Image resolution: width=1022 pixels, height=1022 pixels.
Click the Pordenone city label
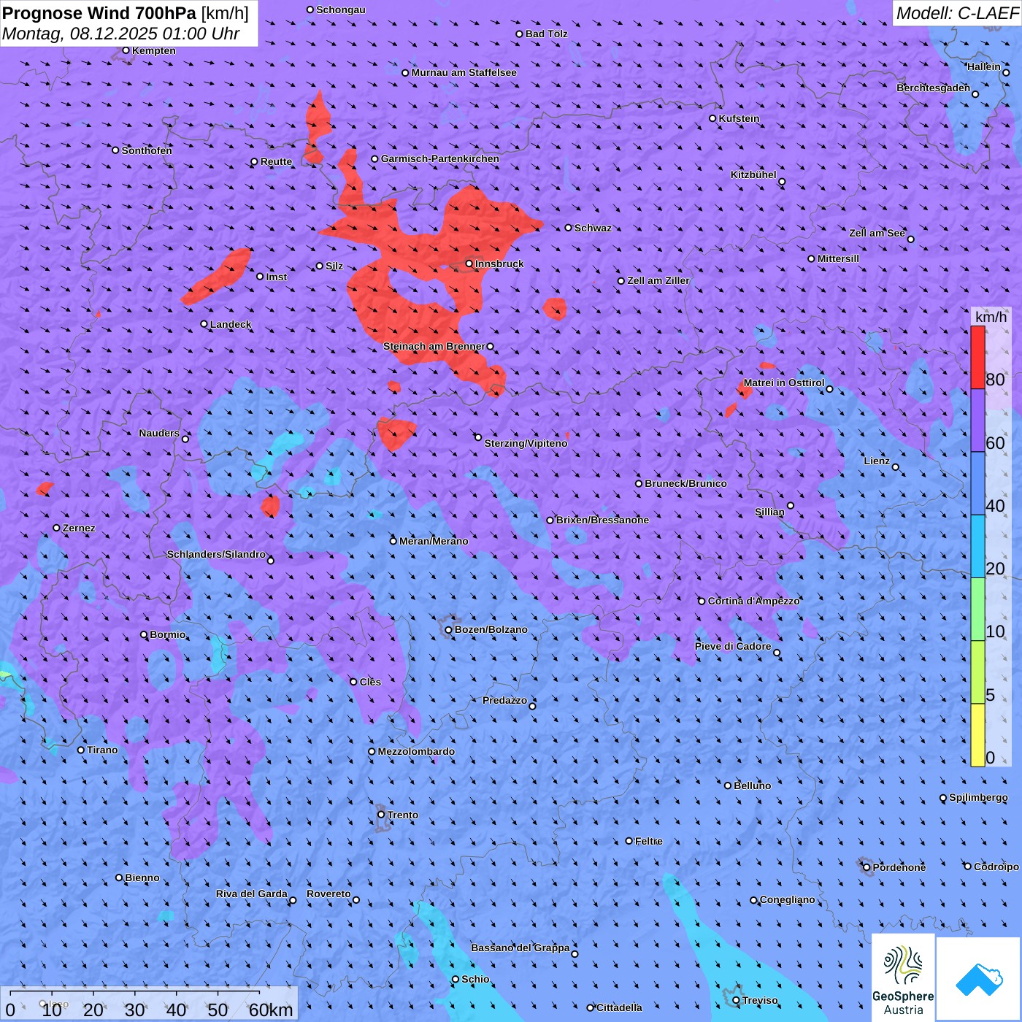point(899,867)
